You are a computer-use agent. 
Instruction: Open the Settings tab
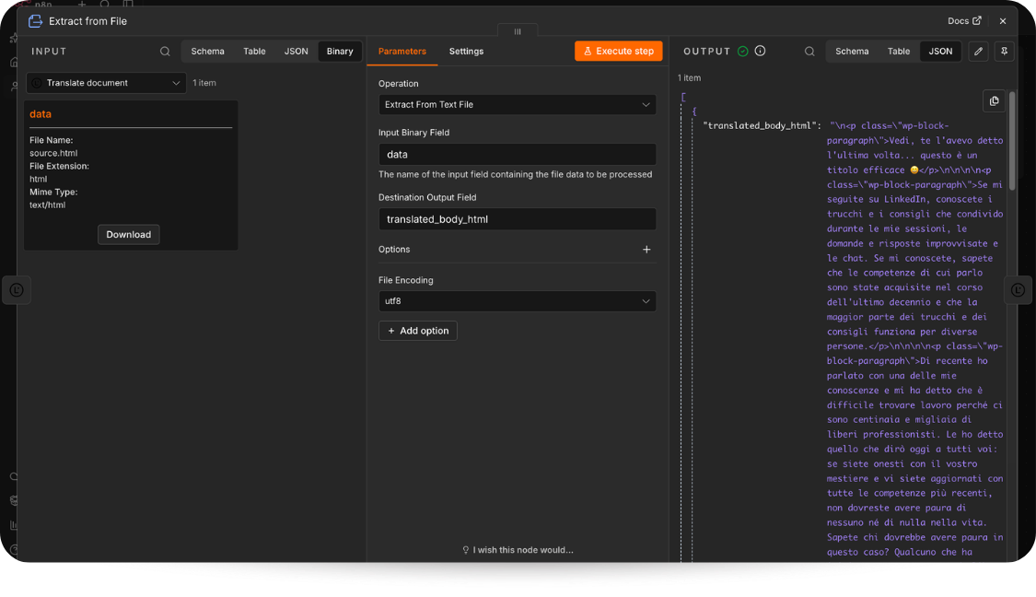(x=467, y=51)
